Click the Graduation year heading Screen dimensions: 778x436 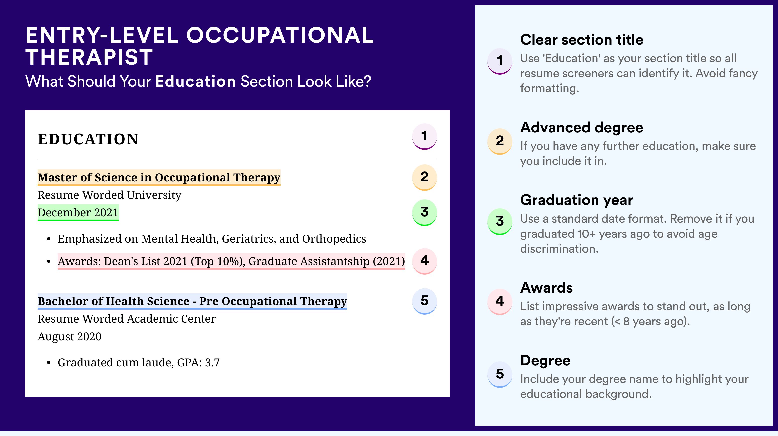[x=576, y=200]
